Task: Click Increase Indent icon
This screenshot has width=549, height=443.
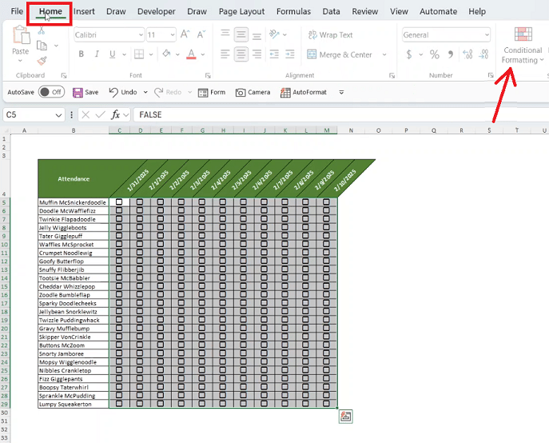Action: pyautogui.click(x=290, y=54)
